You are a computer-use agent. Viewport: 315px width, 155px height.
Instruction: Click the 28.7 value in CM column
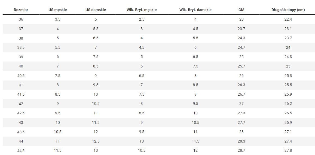pos(241,150)
